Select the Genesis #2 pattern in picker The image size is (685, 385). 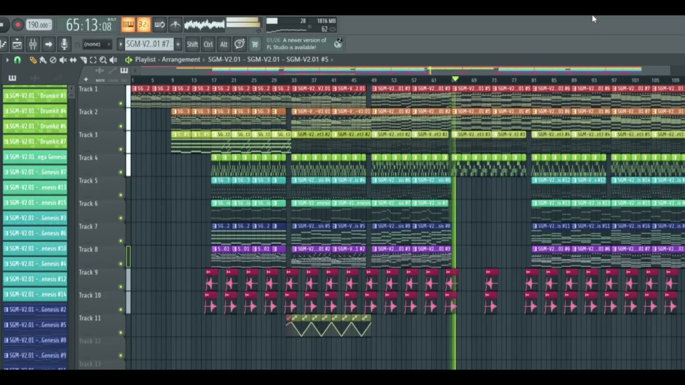pyautogui.click(x=35, y=310)
